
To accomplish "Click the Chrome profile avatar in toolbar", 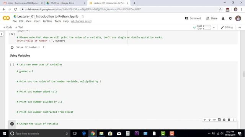I will (236, 9).
